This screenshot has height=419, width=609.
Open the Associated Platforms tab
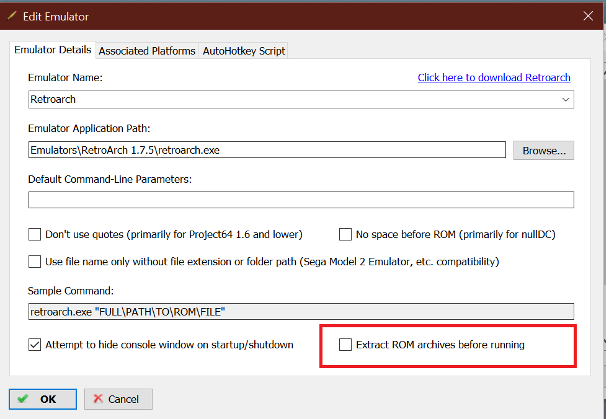tap(147, 51)
